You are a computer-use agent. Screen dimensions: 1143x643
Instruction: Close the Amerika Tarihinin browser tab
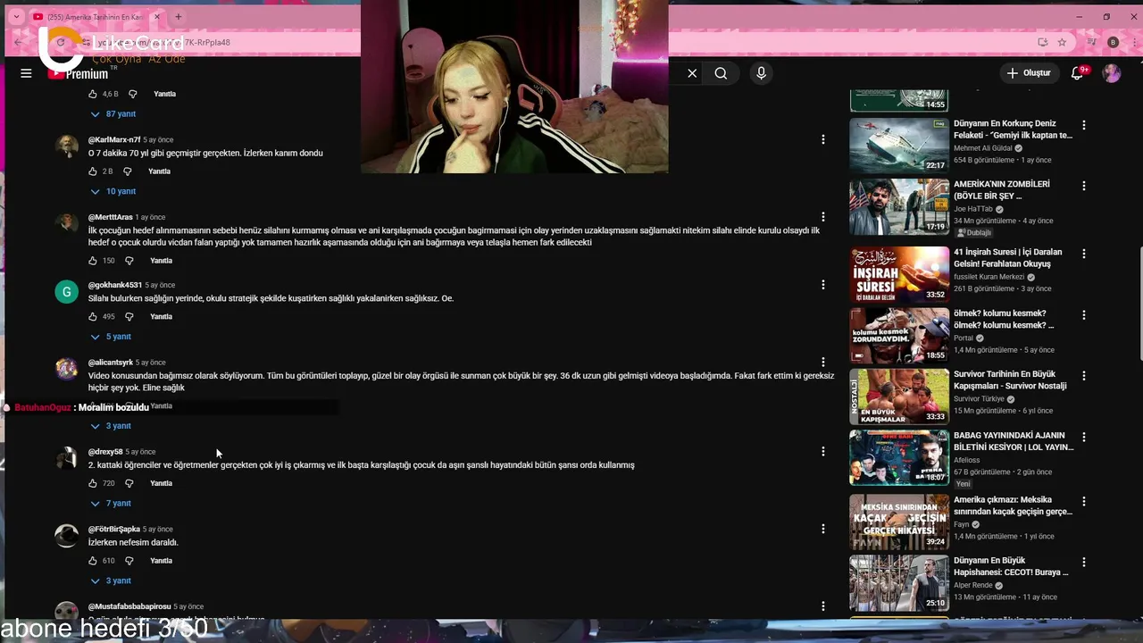tap(157, 17)
